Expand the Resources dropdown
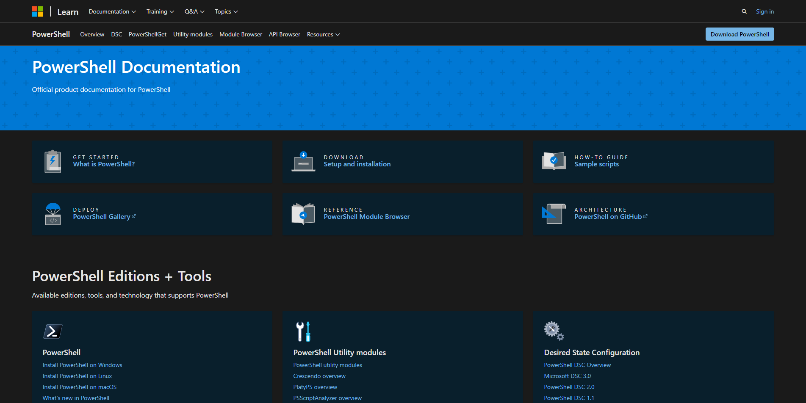 point(324,34)
